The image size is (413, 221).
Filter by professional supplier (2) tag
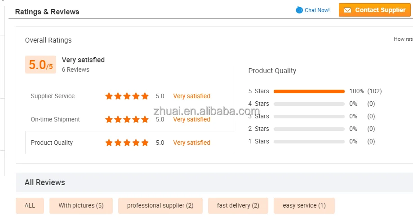click(160, 205)
